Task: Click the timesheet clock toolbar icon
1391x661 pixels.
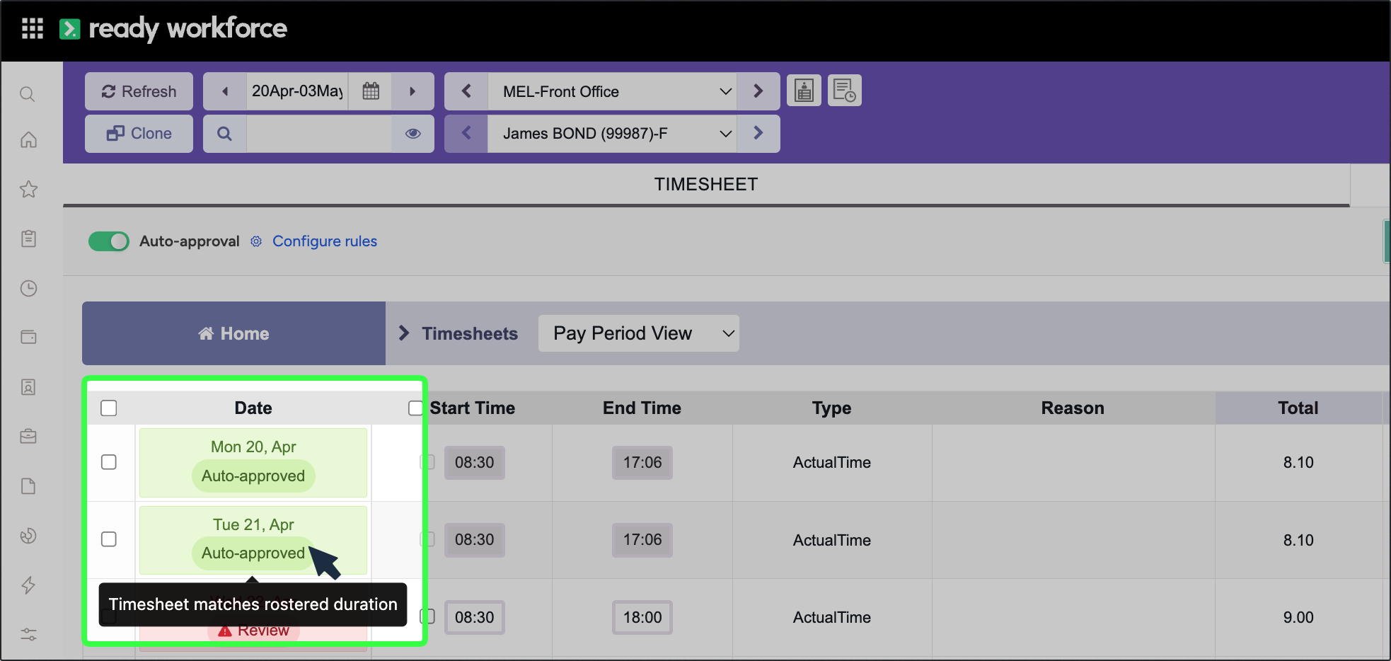Action: pos(844,91)
